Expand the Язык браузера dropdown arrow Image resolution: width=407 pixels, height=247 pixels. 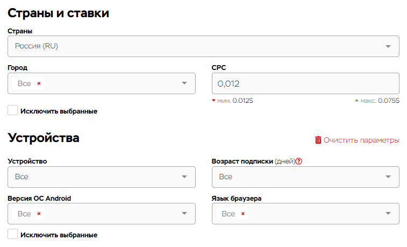[x=388, y=214]
